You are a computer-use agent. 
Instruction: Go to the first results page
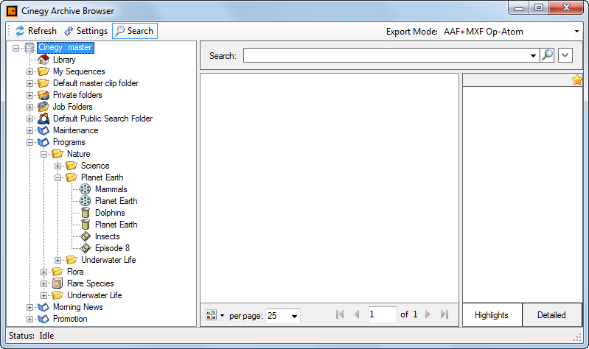point(340,314)
